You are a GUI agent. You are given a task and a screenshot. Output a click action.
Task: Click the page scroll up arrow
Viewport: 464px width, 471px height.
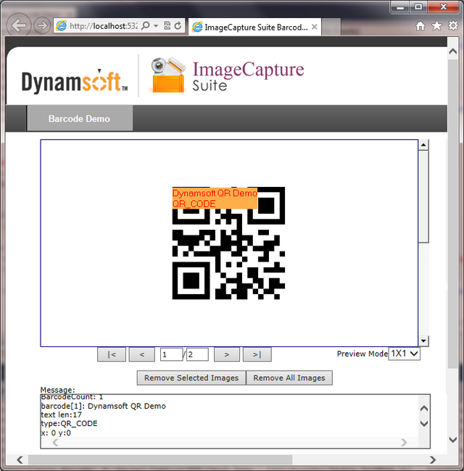click(x=453, y=51)
